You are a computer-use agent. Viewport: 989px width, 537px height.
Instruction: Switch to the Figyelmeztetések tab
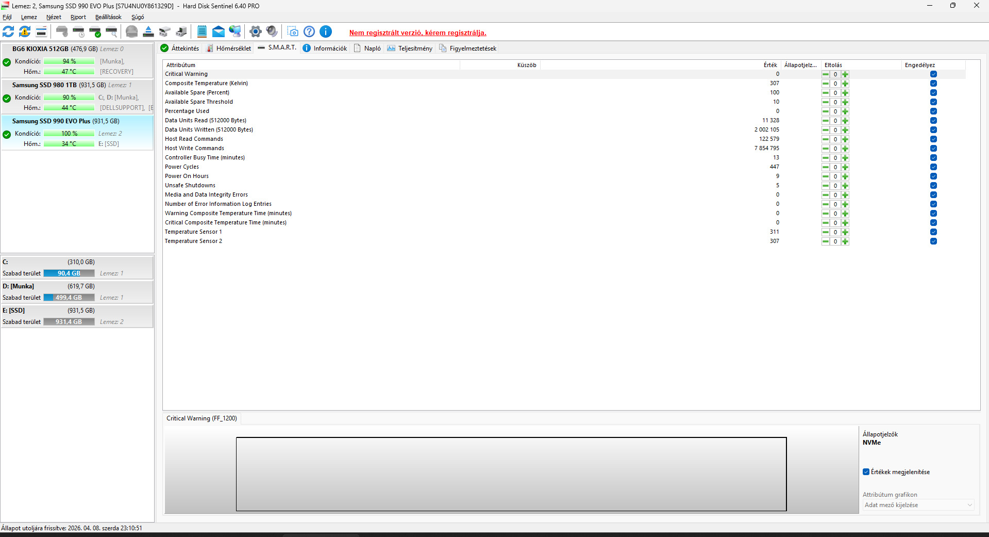coord(468,48)
